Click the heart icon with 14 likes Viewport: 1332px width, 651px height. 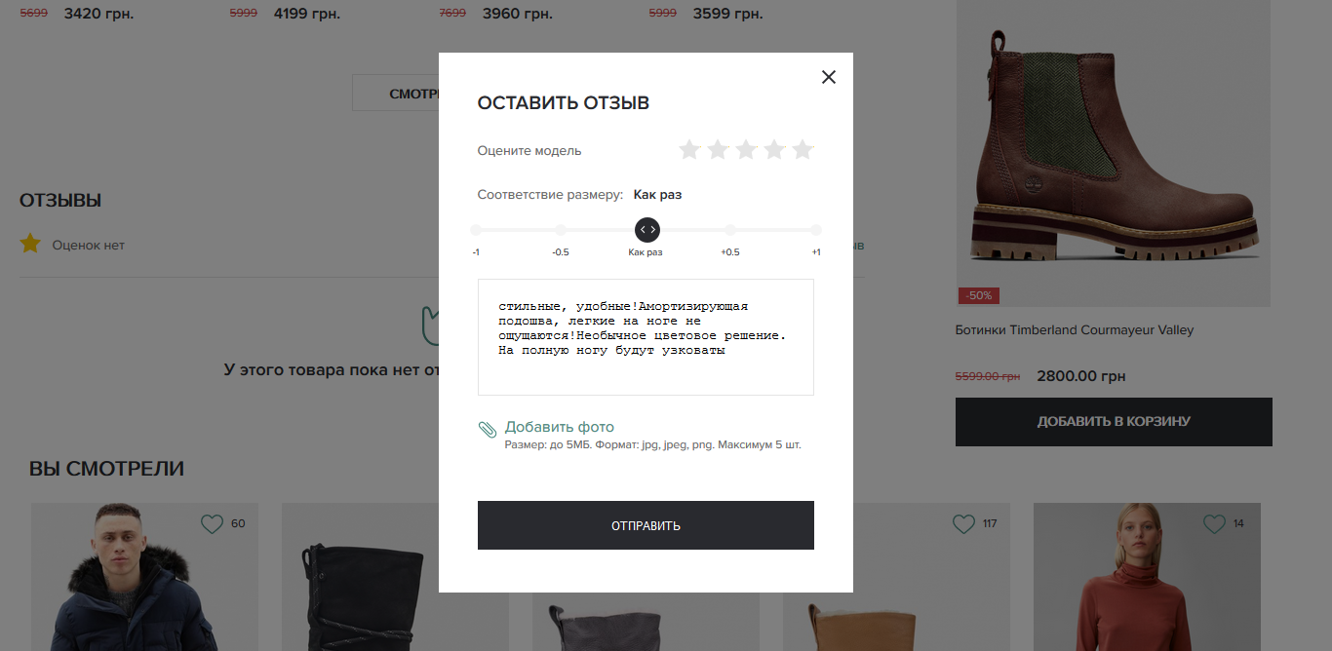(1214, 524)
